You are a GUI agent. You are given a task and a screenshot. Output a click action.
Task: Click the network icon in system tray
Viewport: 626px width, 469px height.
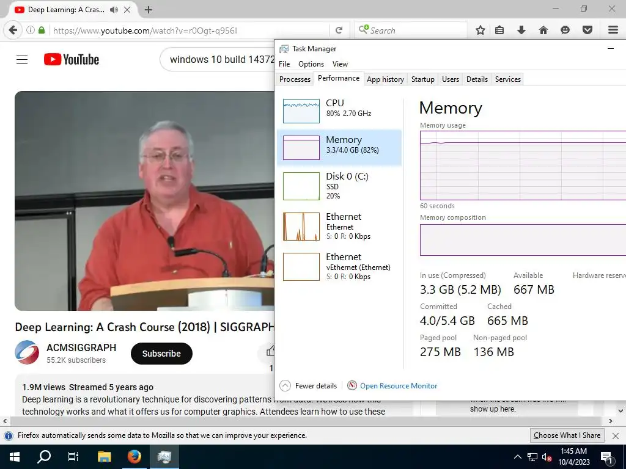click(532, 457)
